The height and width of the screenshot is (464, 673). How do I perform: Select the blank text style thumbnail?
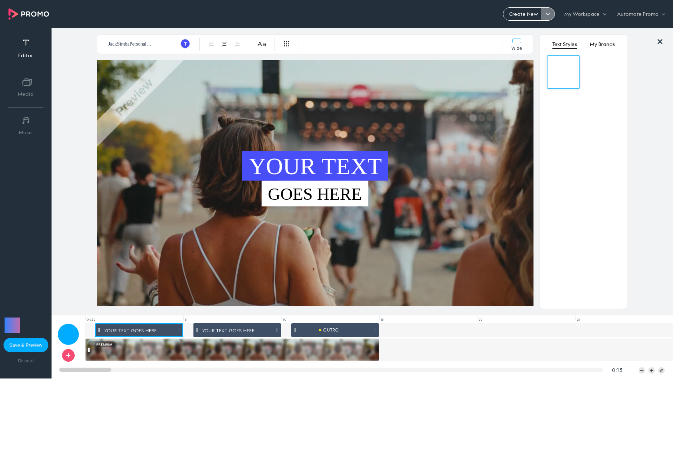point(563,72)
